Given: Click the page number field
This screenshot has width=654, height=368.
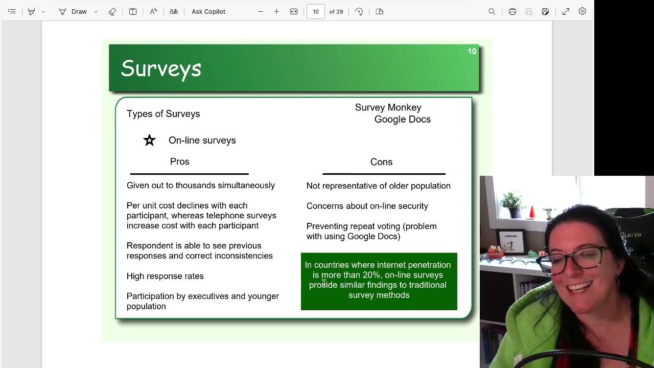Looking at the screenshot, I should click(x=316, y=11).
